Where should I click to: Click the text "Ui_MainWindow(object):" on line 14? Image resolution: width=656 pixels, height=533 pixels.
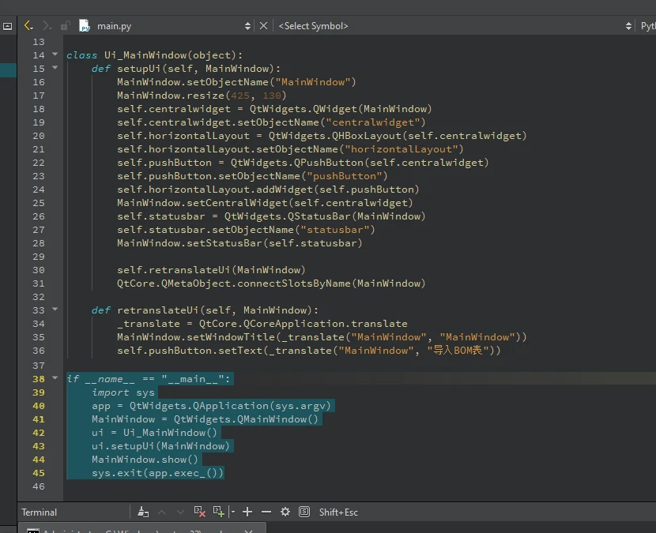[173, 55]
